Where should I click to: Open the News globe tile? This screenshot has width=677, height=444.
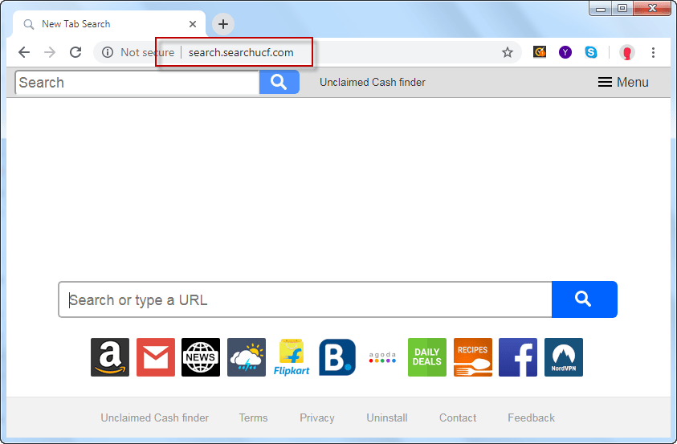tap(201, 357)
